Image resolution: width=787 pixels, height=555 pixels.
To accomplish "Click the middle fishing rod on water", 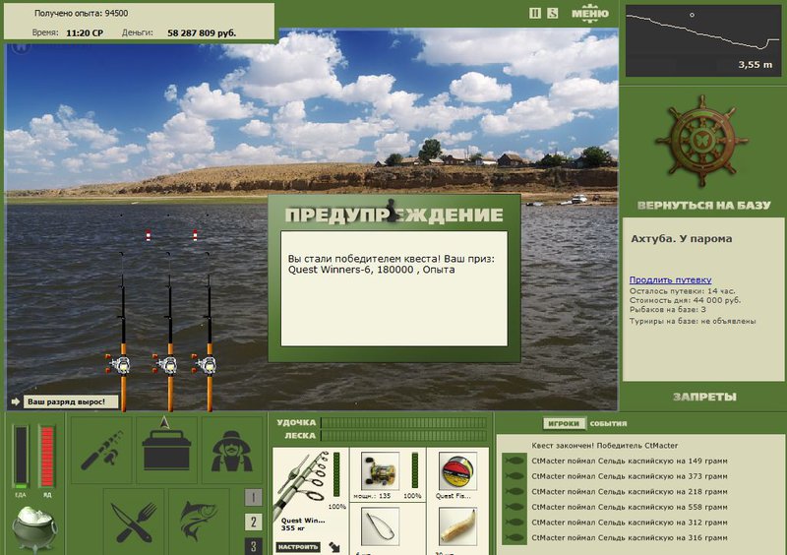I will click(x=169, y=332).
